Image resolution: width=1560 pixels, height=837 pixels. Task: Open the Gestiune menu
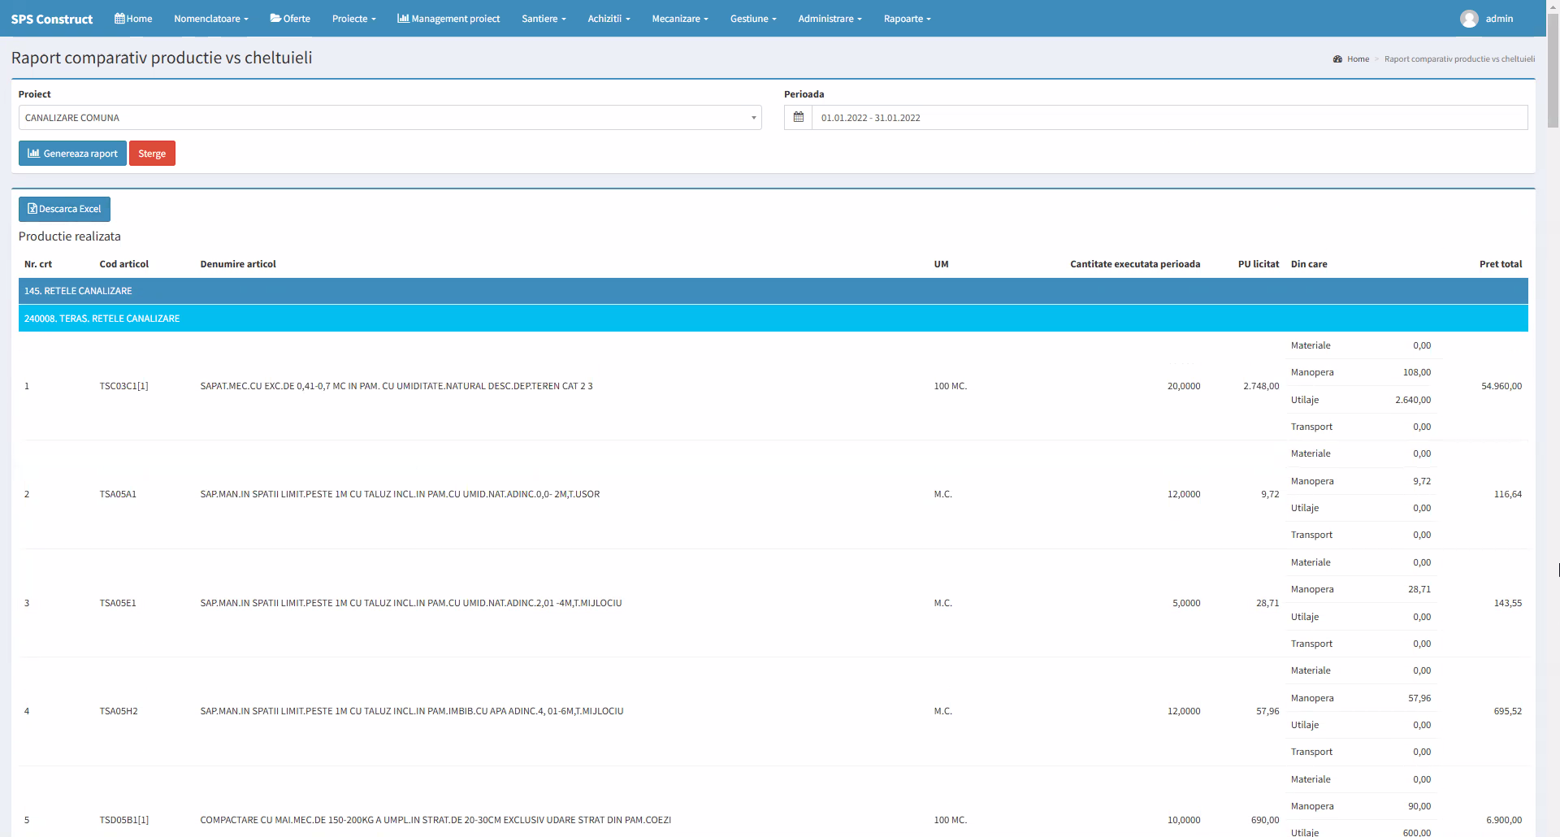pos(752,19)
